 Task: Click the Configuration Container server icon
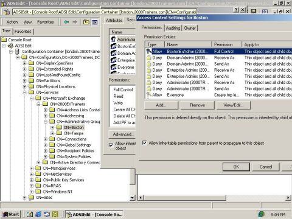18,52
